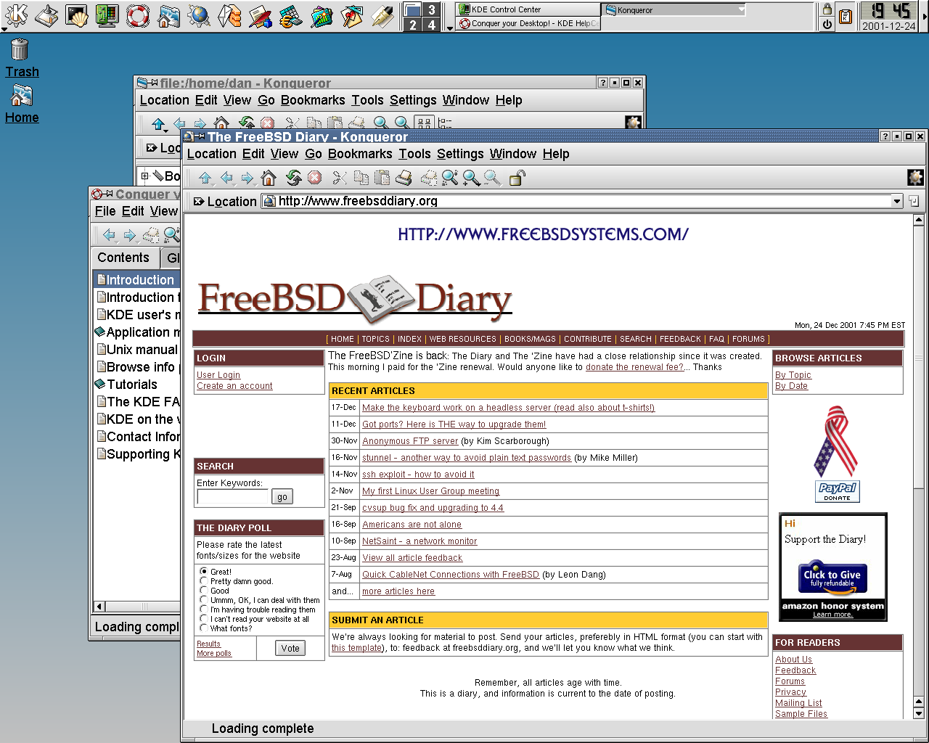This screenshot has height=743, width=929.
Task: Select 'I can't read your website at all'
Action: (204, 619)
